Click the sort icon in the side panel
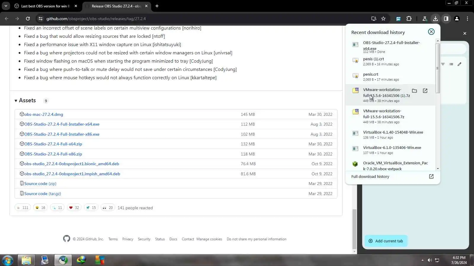The width and height of the screenshot is (474, 266). pyautogui.click(x=443, y=64)
